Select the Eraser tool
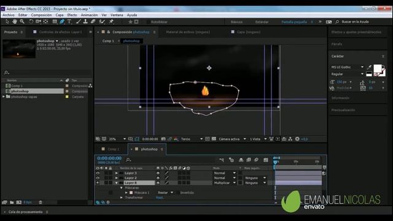The image size is (393, 221). tap(93, 22)
